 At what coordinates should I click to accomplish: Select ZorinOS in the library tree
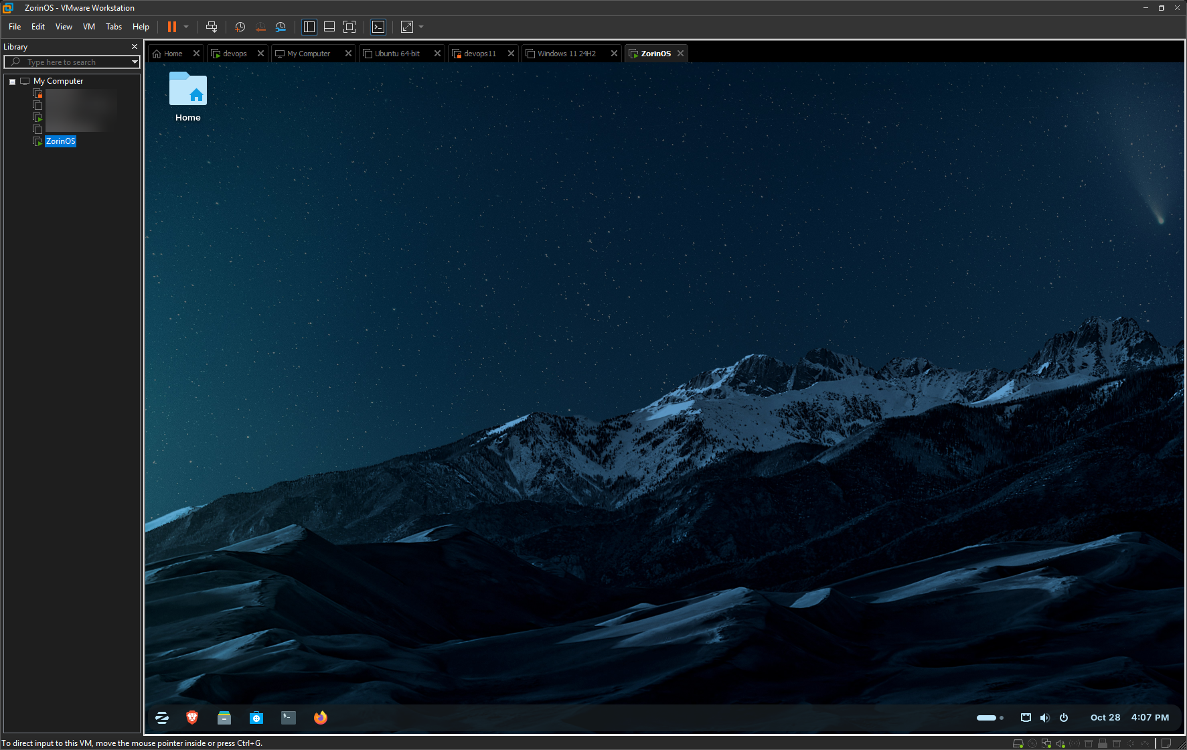[60, 141]
